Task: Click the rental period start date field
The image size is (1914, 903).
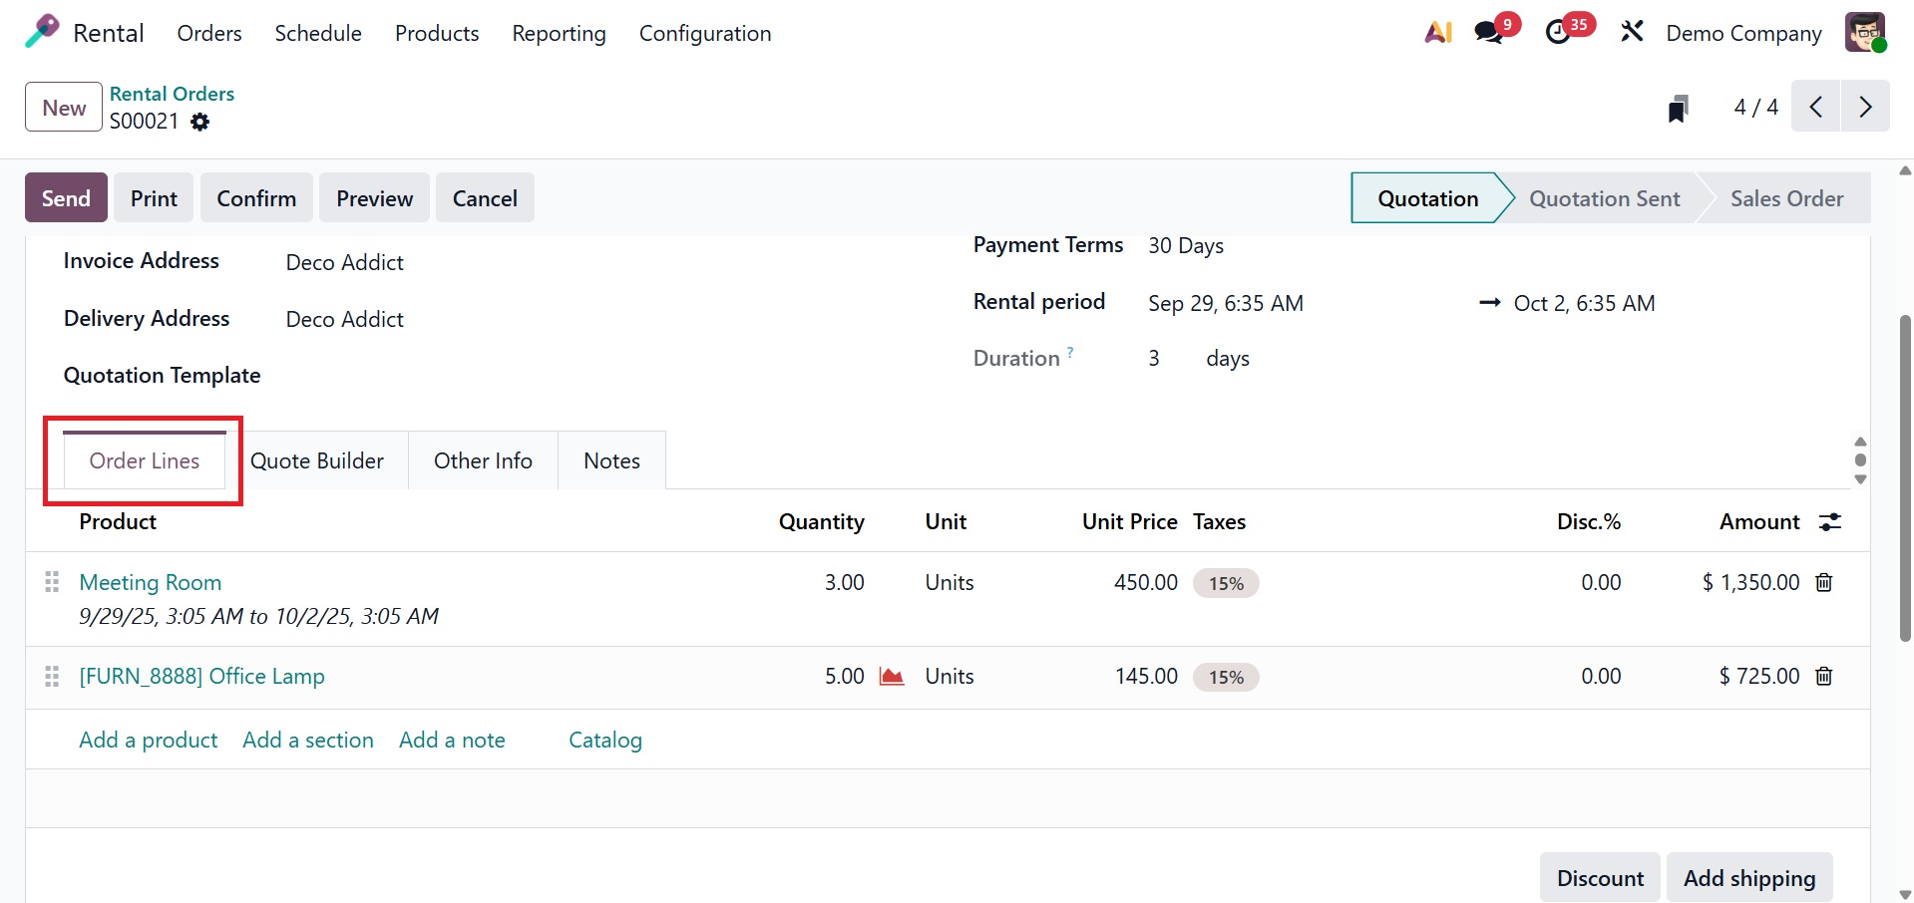Action: click(1225, 304)
